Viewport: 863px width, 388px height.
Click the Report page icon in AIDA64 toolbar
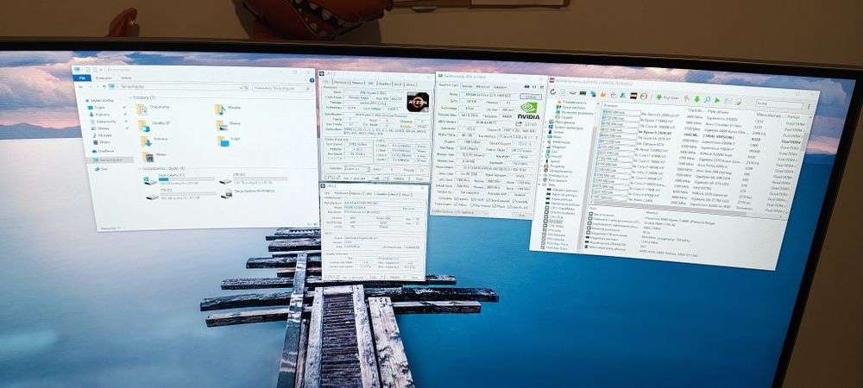(x=563, y=92)
